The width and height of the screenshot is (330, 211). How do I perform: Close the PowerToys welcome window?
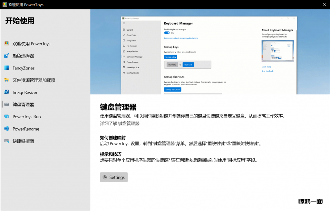point(324,5)
